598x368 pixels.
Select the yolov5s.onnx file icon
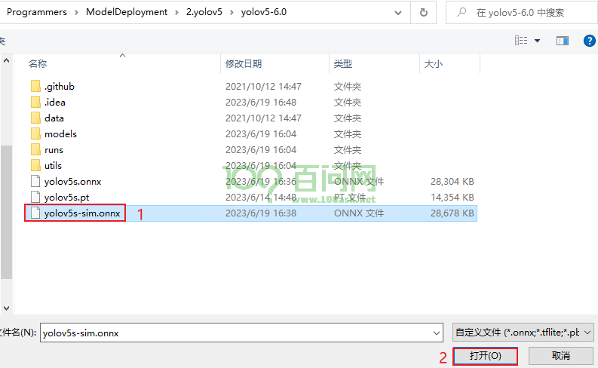(x=35, y=182)
